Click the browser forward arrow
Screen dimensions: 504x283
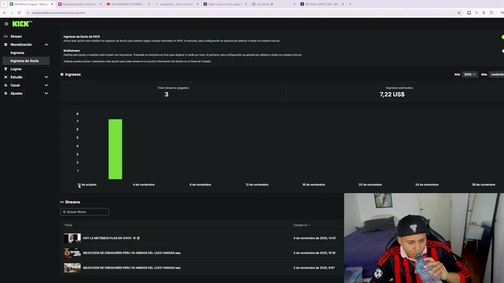(x=11, y=13)
